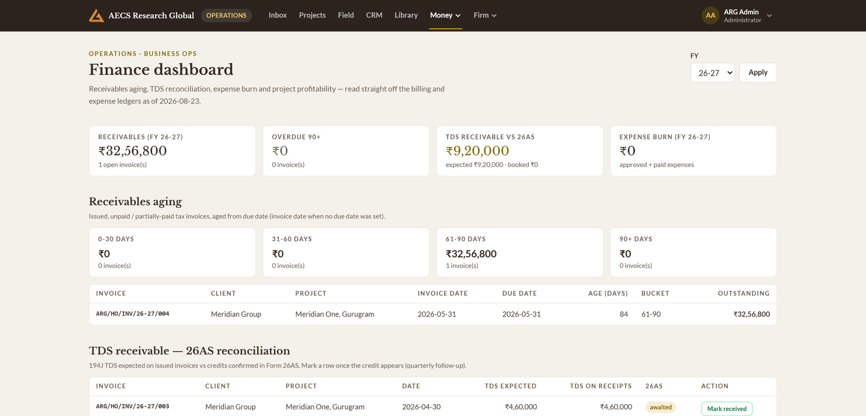Click the Age (Days) column header
The width and height of the screenshot is (866, 416).
(608, 294)
